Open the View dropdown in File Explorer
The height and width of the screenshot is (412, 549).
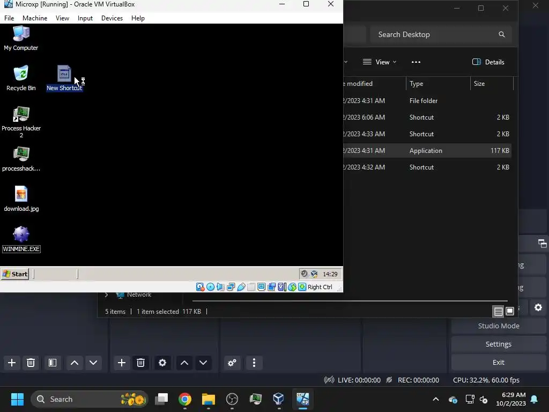pos(380,62)
